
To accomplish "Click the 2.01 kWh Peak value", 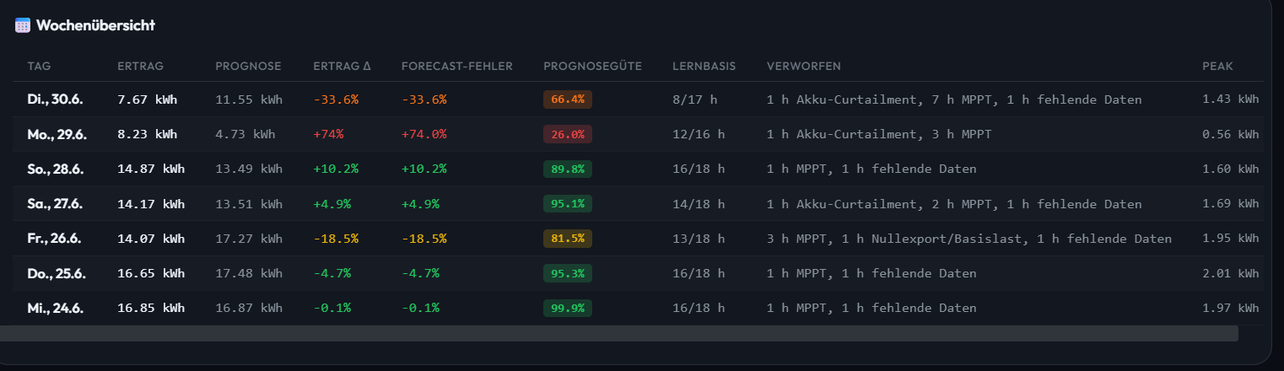I will pyautogui.click(x=1230, y=273).
